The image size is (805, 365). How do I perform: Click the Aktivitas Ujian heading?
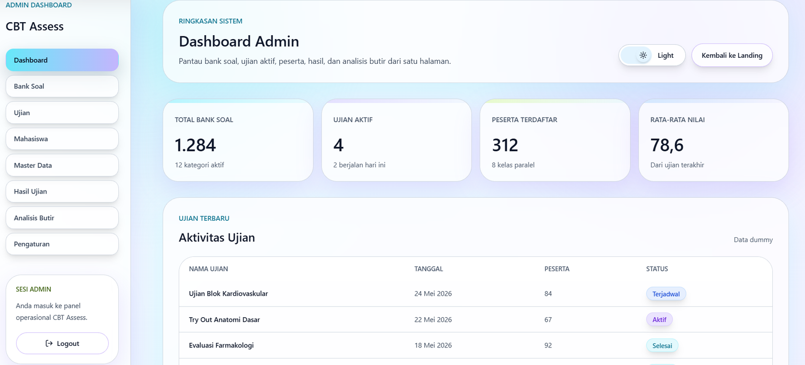coord(217,237)
